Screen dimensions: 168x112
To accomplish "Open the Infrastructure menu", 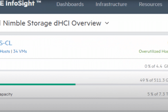I will click(111, 4).
